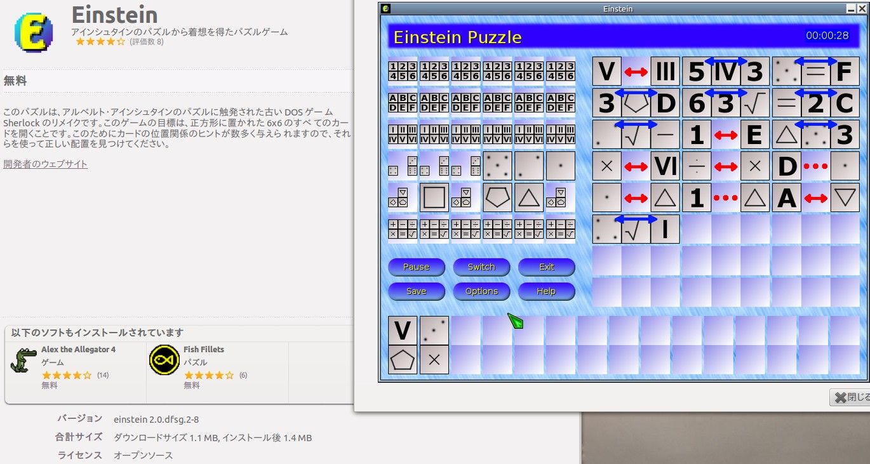870x464 pixels.
Task: Click the downward triangle tile beside A
Action: [x=845, y=198]
